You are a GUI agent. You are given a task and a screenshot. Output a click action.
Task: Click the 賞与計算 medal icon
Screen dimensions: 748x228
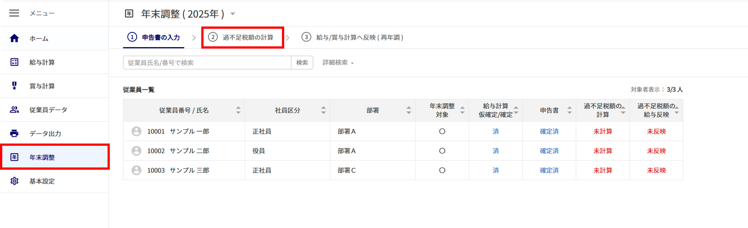point(14,86)
